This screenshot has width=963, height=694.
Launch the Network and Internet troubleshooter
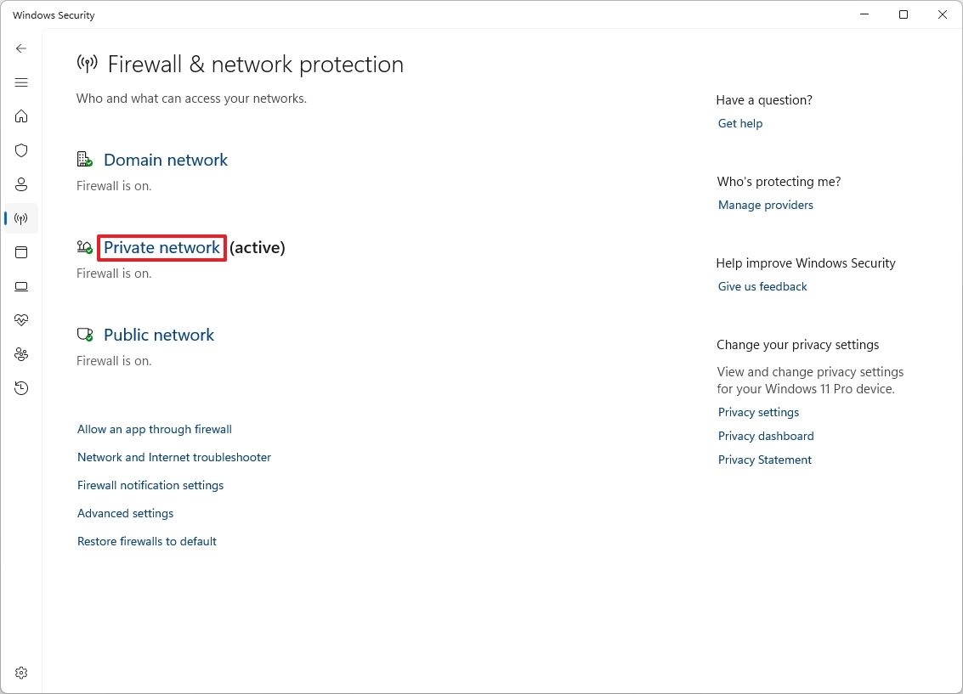tap(173, 457)
